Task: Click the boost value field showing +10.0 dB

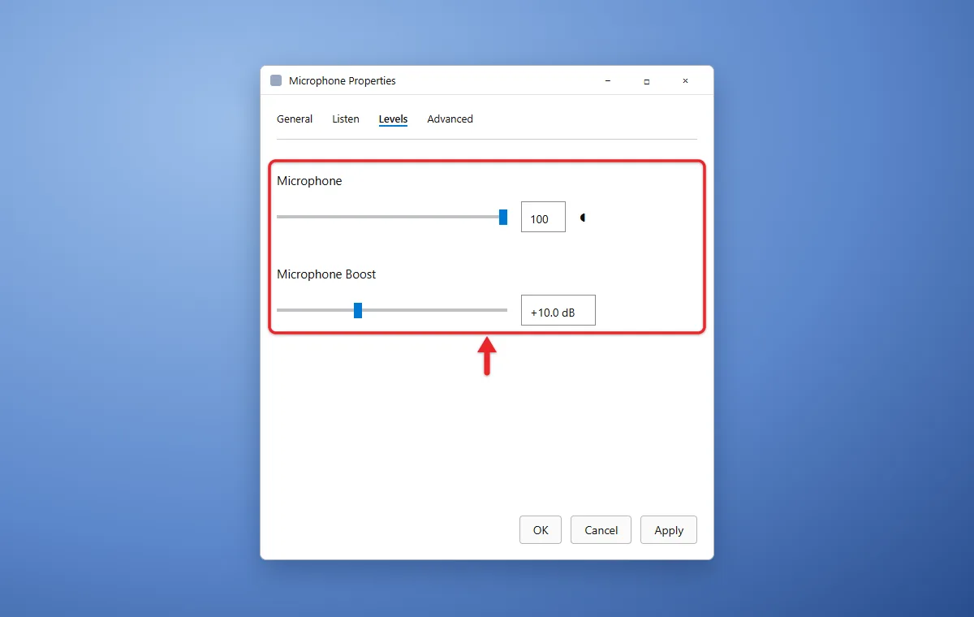Action: (x=558, y=310)
